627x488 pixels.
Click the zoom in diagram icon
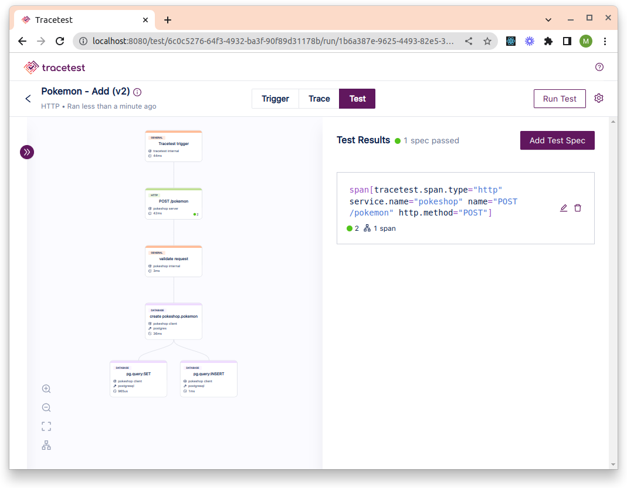[46, 389]
